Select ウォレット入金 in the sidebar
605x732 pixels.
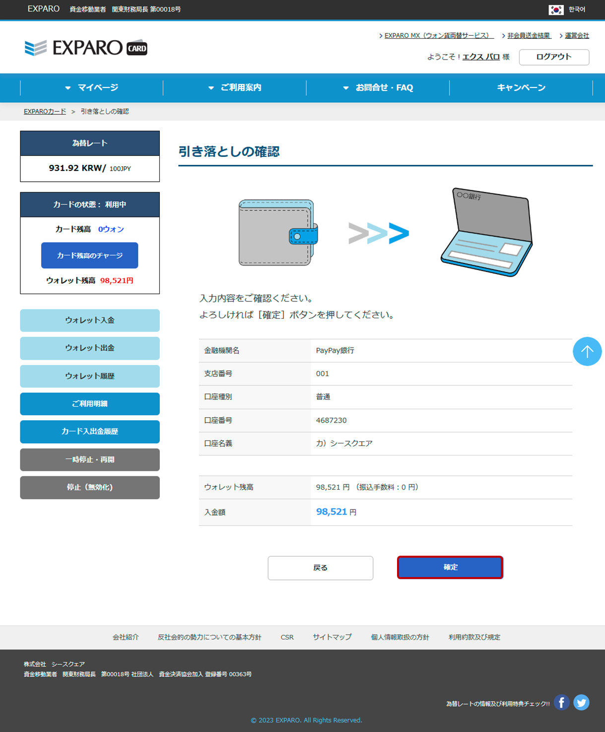point(90,320)
